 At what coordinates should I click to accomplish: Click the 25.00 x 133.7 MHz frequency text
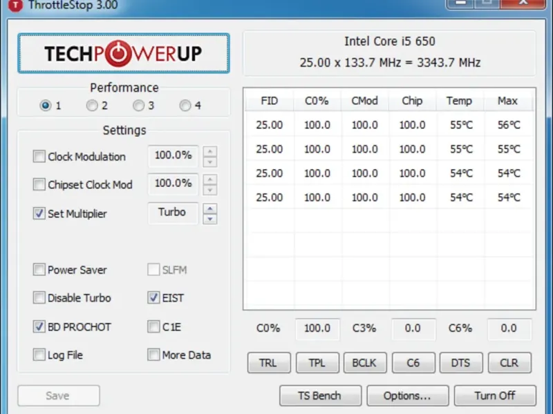click(390, 63)
